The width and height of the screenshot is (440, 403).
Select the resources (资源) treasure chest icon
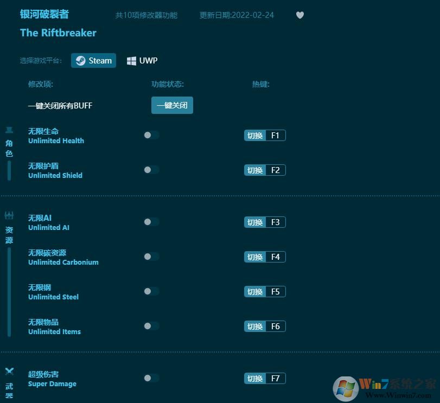pyautogui.click(x=9, y=215)
